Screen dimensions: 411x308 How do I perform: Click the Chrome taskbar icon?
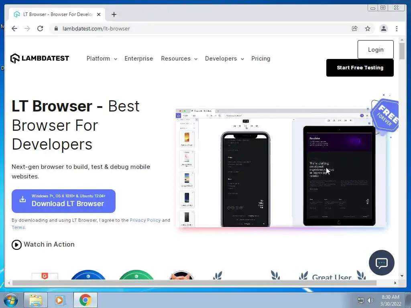pos(85,300)
